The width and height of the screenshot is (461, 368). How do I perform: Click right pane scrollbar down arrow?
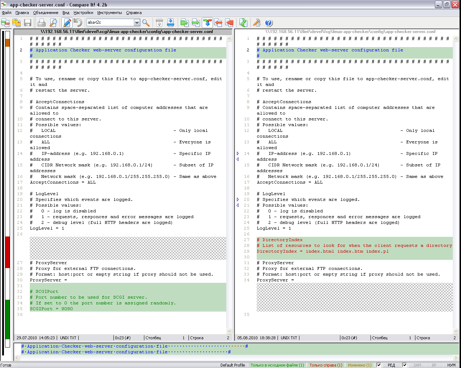(x=456, y=331)
